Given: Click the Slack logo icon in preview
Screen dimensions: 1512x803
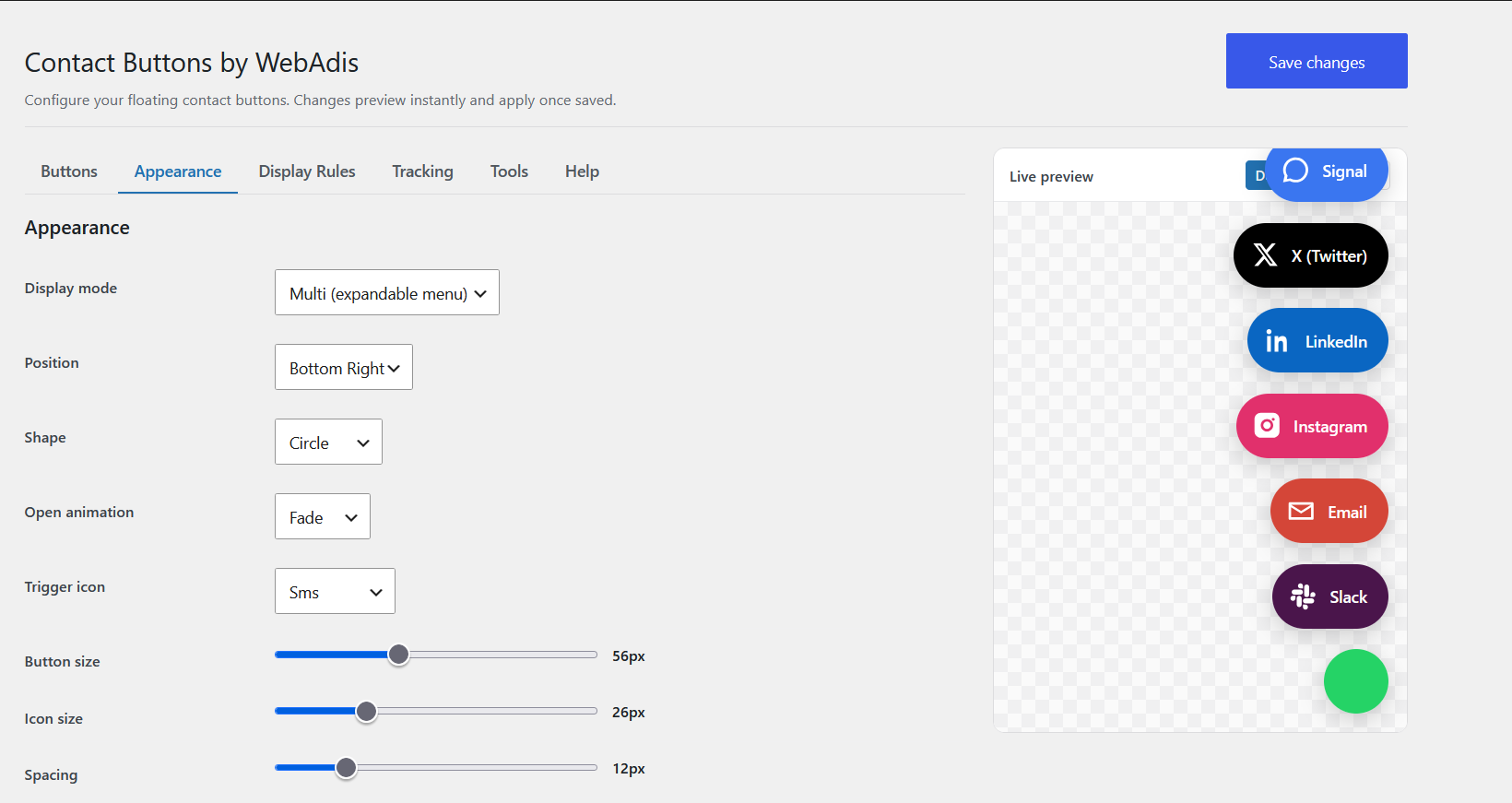Looking at the screenshot, I should point(1303,596).
